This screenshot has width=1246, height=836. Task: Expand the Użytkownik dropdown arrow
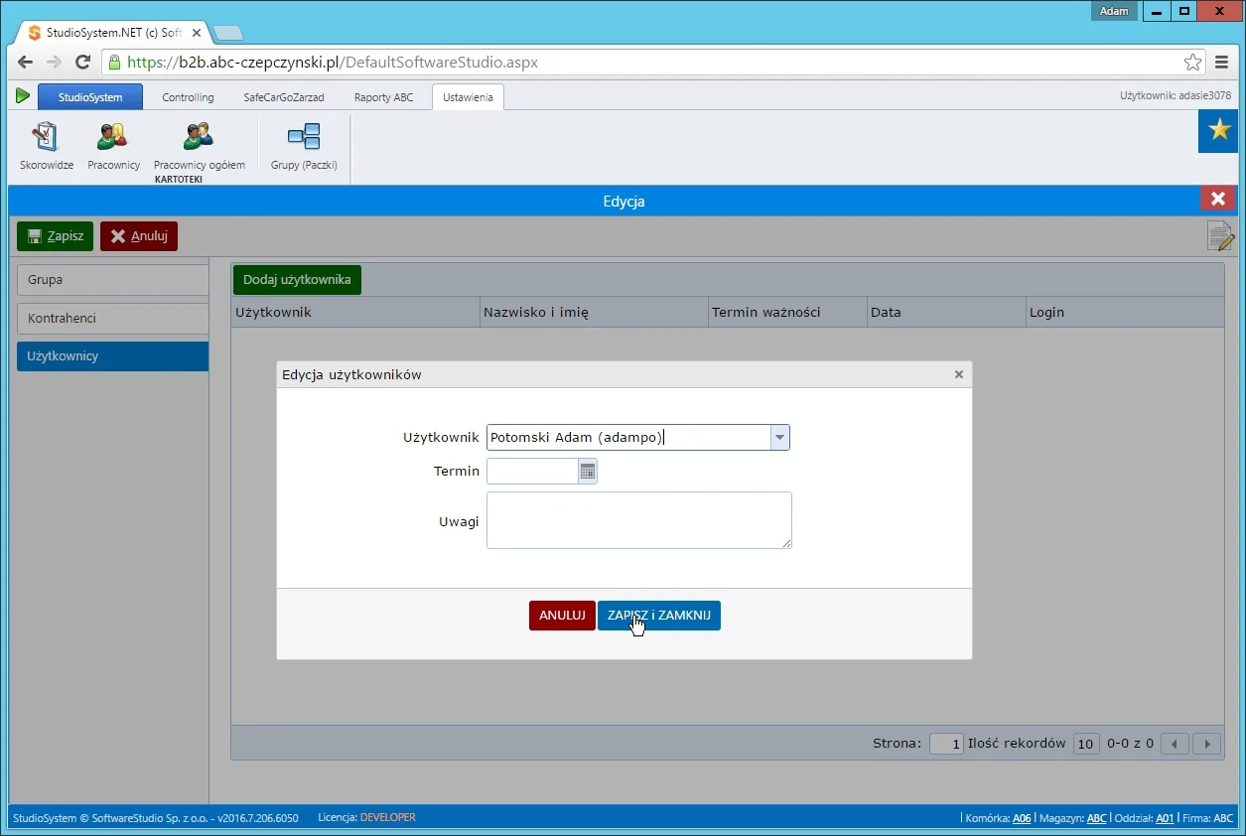click(779, 438)
